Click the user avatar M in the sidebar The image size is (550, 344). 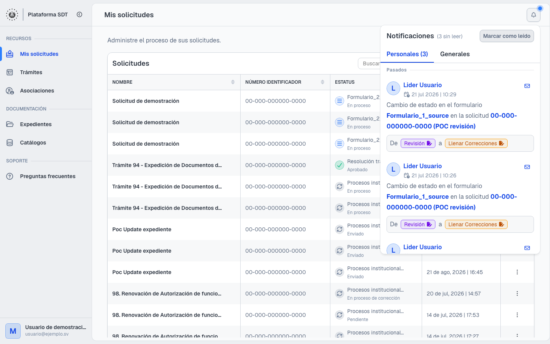(13, 331)
